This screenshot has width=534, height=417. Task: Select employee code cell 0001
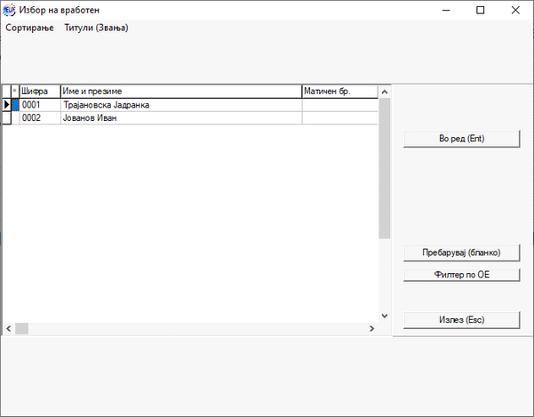tap(40, 105)
